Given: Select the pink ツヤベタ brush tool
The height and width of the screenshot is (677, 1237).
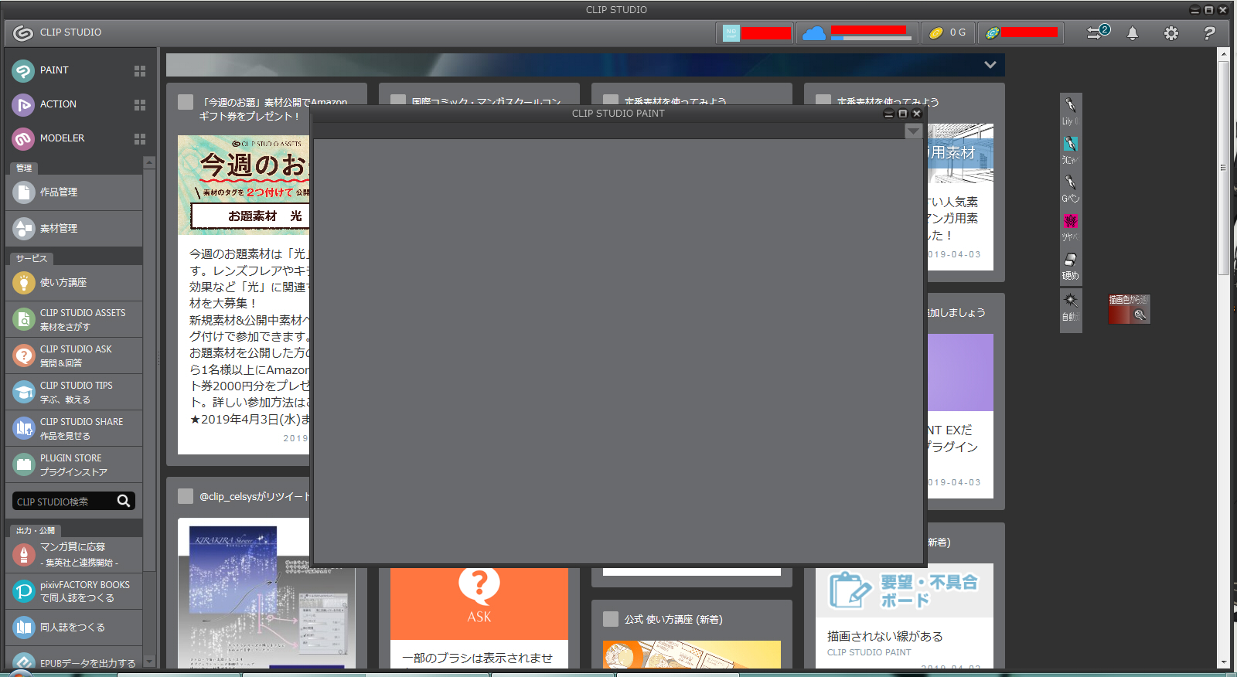Looking at the screenshot, I should (1071, 227).
